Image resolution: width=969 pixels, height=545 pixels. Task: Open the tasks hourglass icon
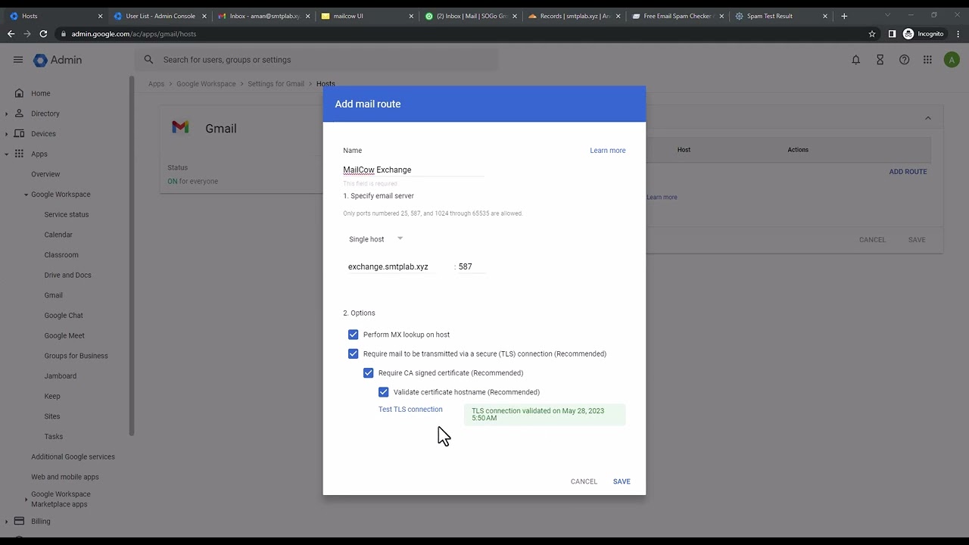pyautogui.click(x=880, y=60)
